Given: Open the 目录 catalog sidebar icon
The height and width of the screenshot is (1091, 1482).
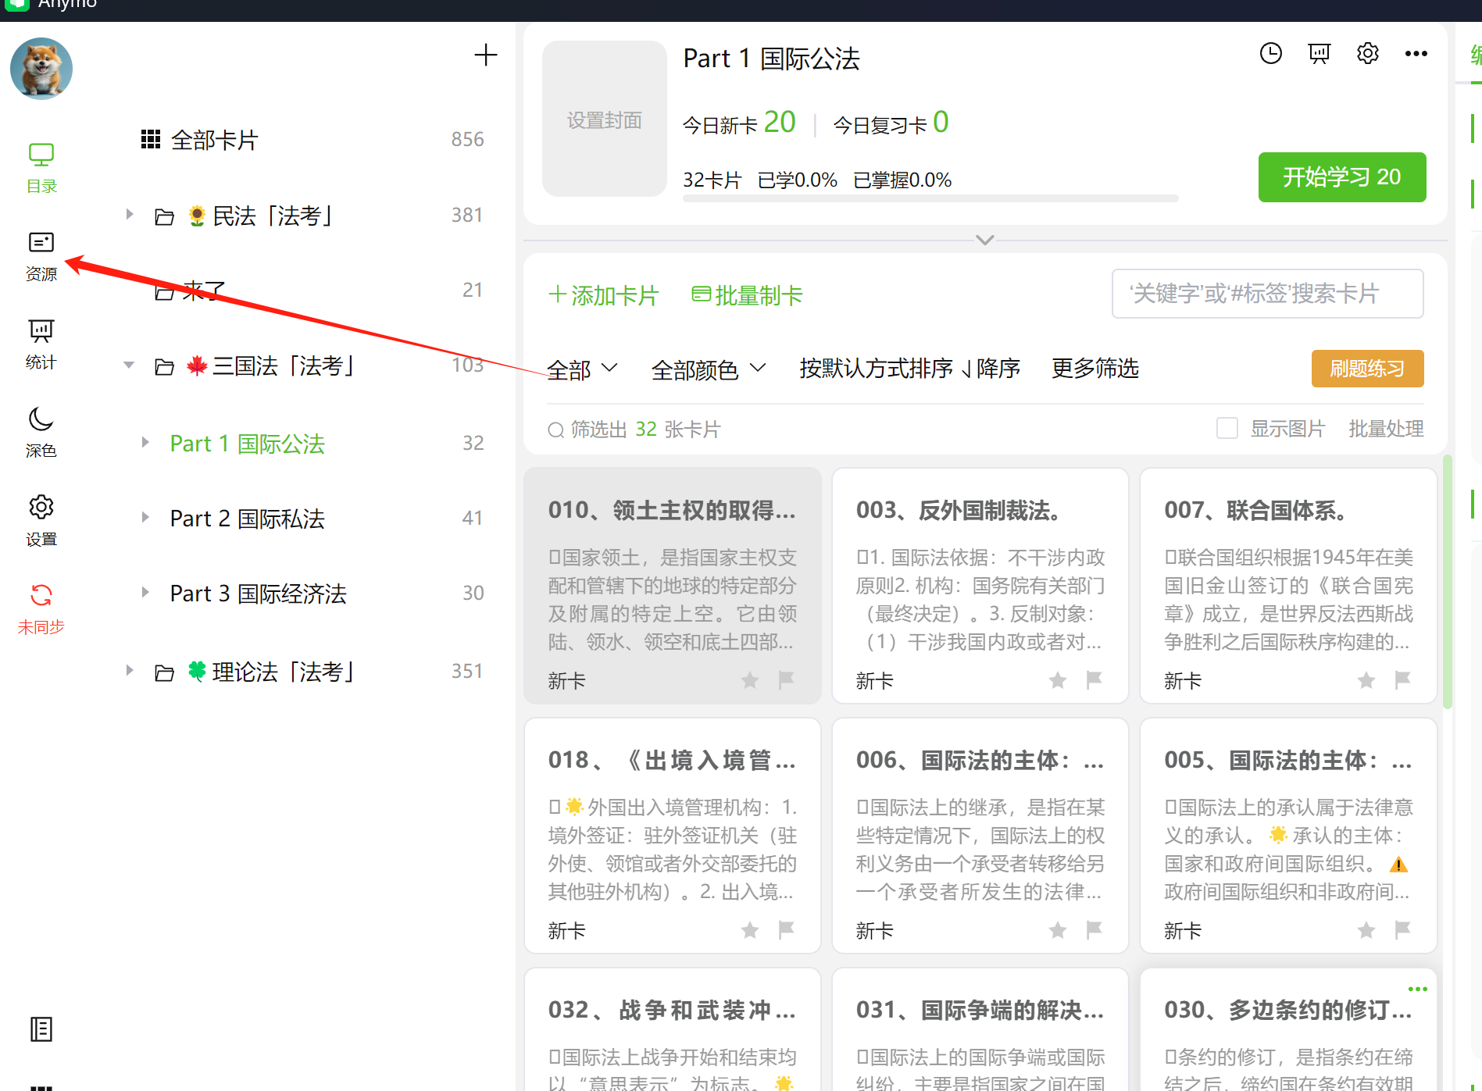Looking at the screenshot, I should [x=41, y=167].
